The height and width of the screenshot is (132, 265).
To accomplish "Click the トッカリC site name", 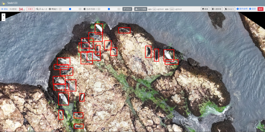I will tap(13, 9).
